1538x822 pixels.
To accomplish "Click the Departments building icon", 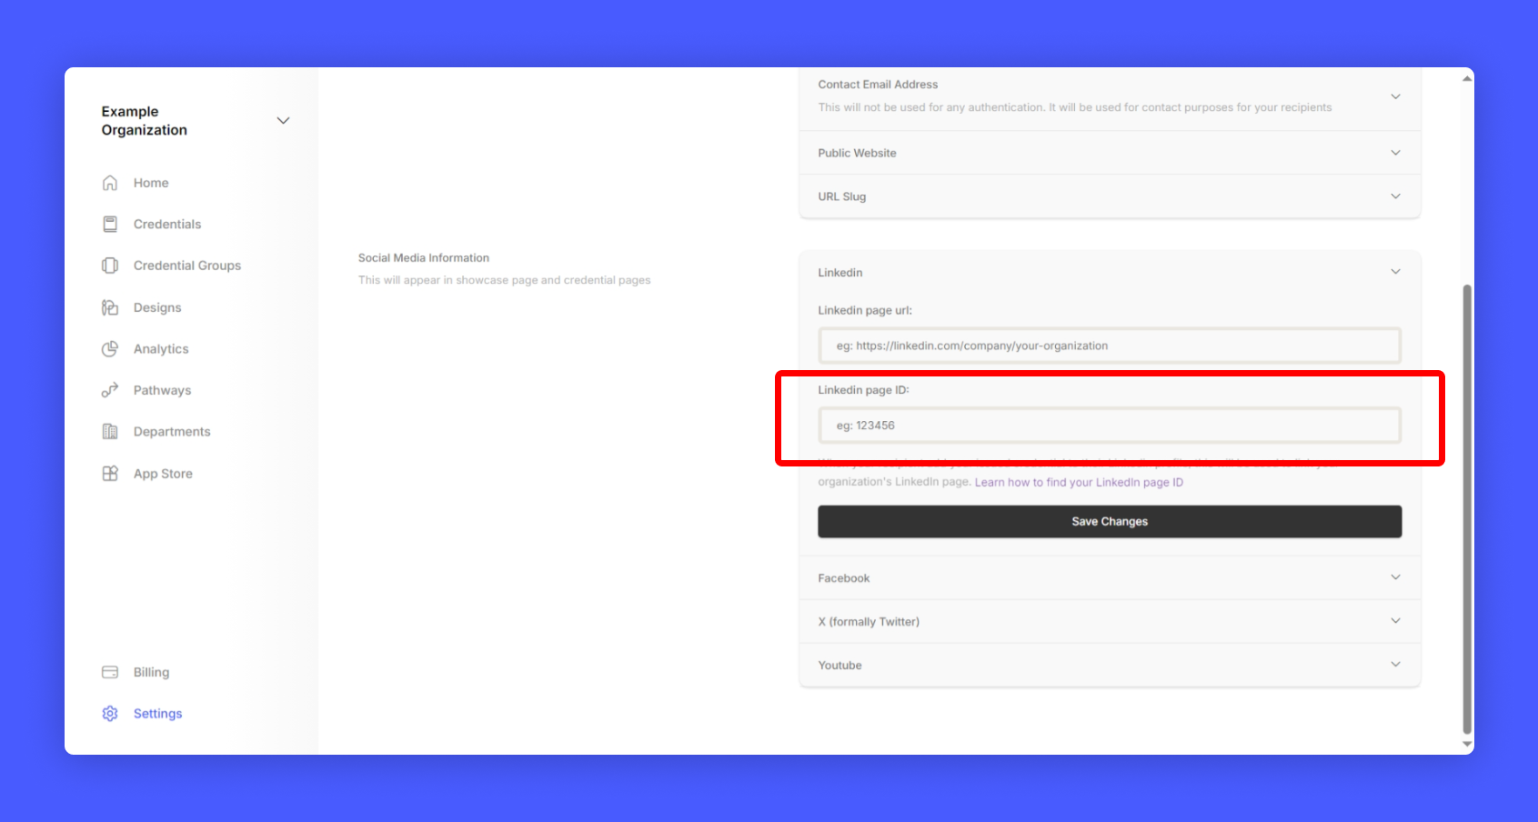I will point(110,432).
